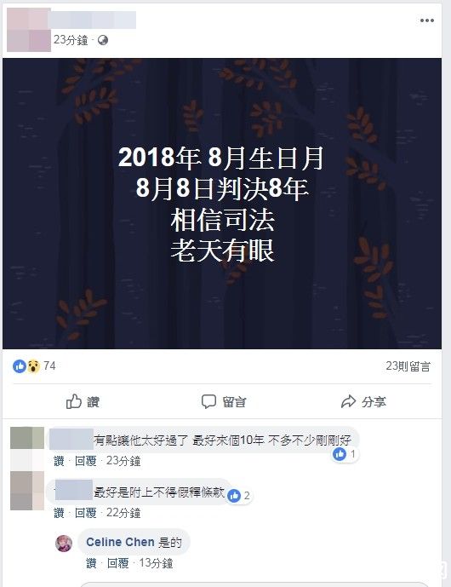Click Celine Chen's profile avatar
The width and height of the screenshot is (451, 587).
point(64,543)
